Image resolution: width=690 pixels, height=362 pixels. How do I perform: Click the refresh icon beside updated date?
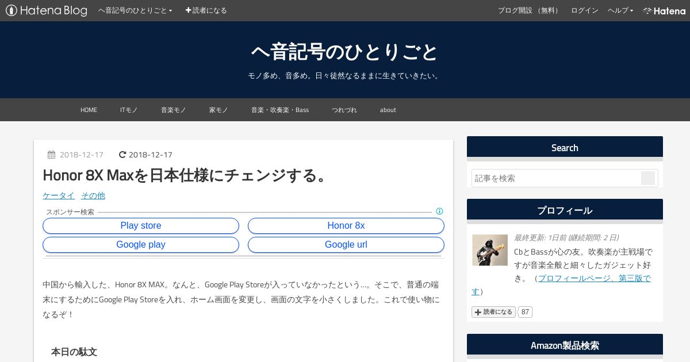tap(122, 155)
